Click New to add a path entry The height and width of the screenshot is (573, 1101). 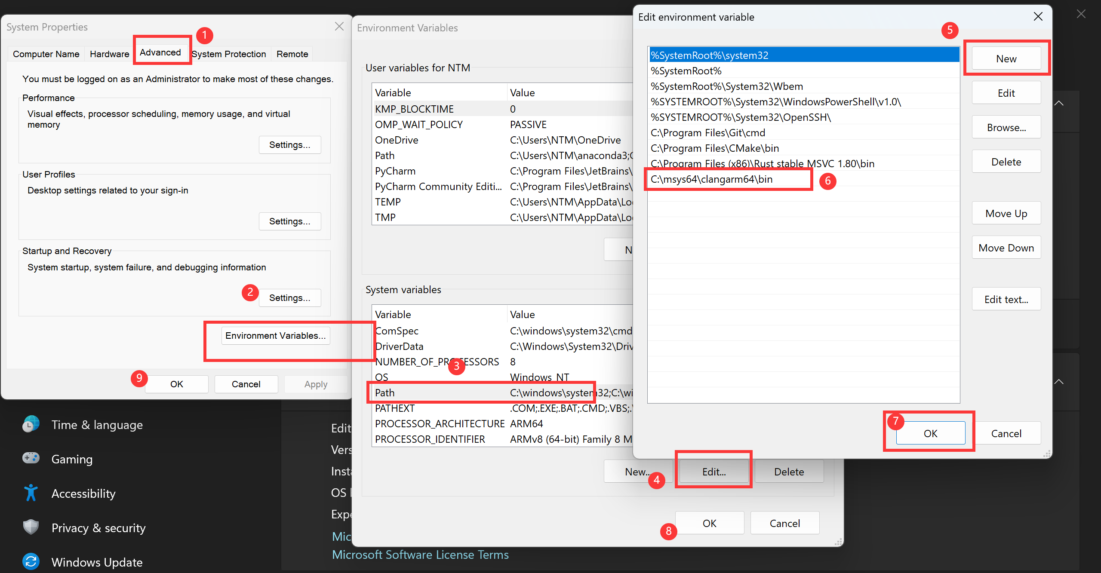tap(1006, 58)
